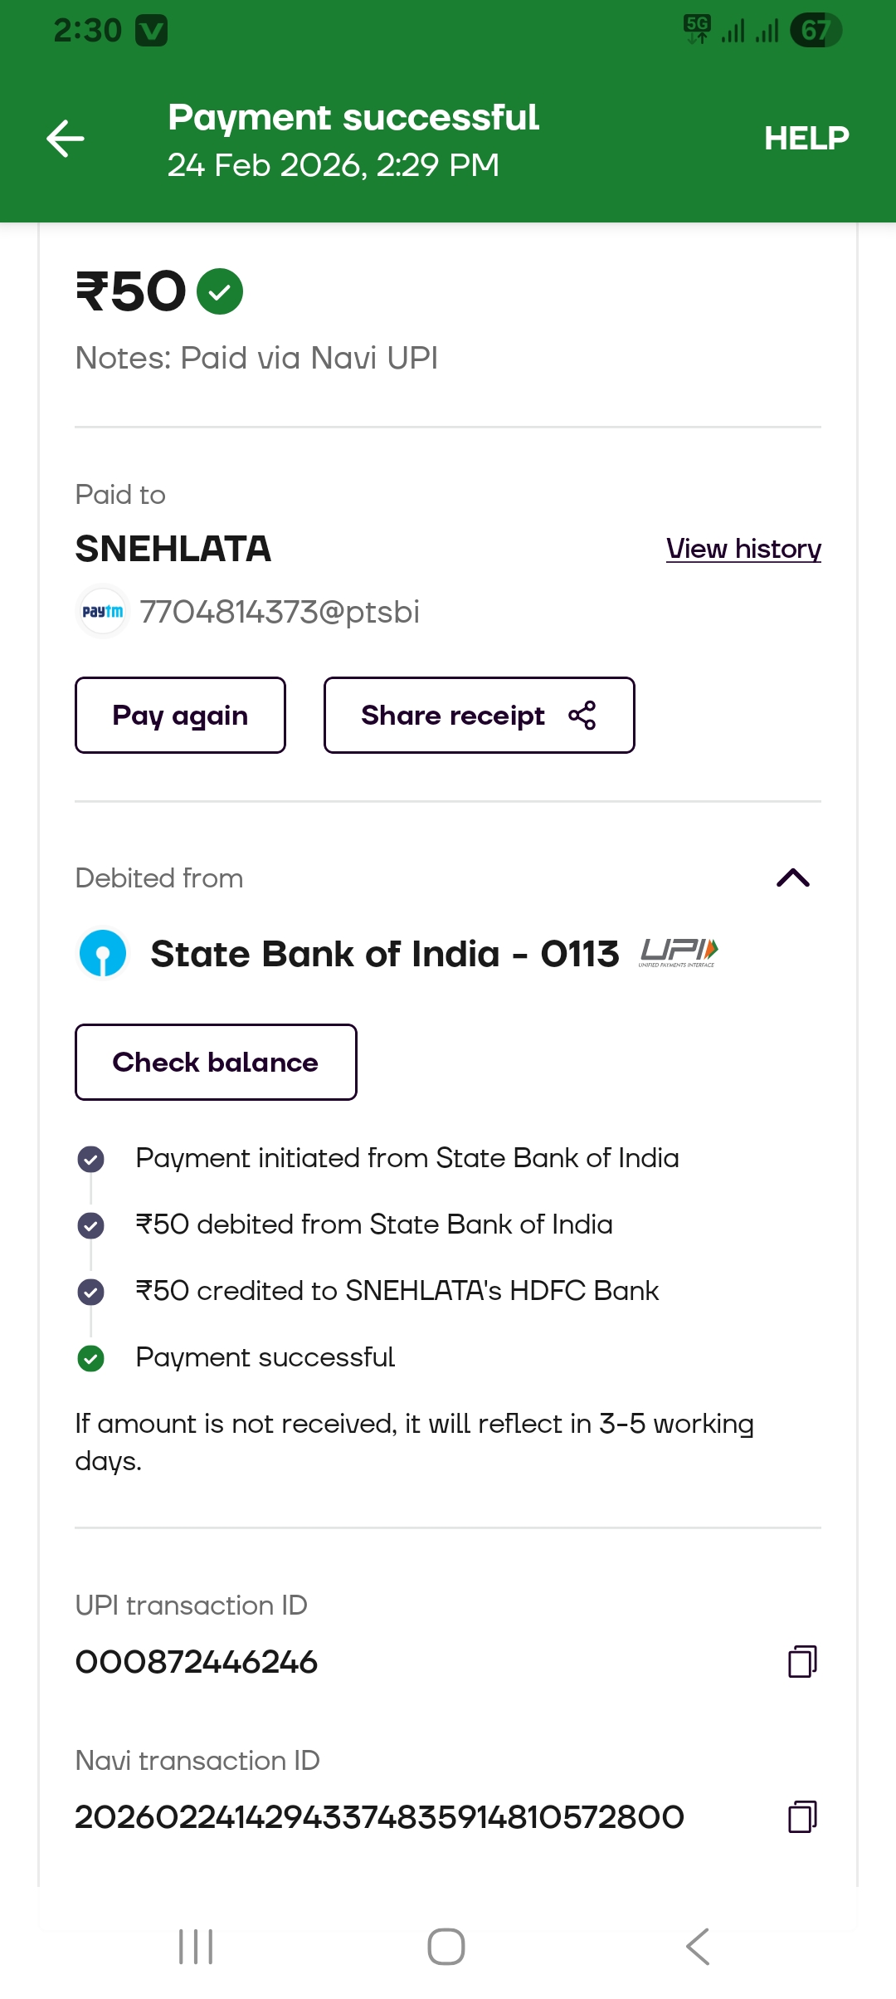Tap the Payment initiated step checkmark
Image resolution: width=896 pixels, height=1999 pixels.
(90, 1159)
